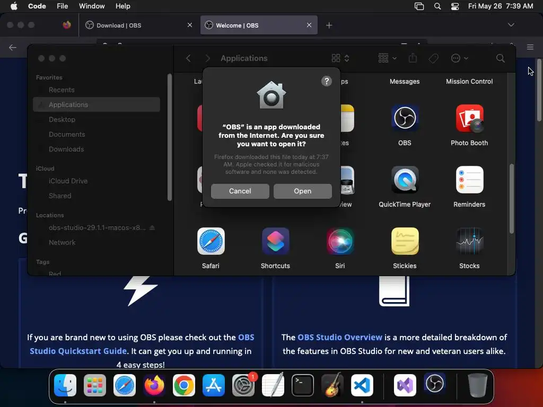Open Finder group-by dropdown

coord(387,58)
